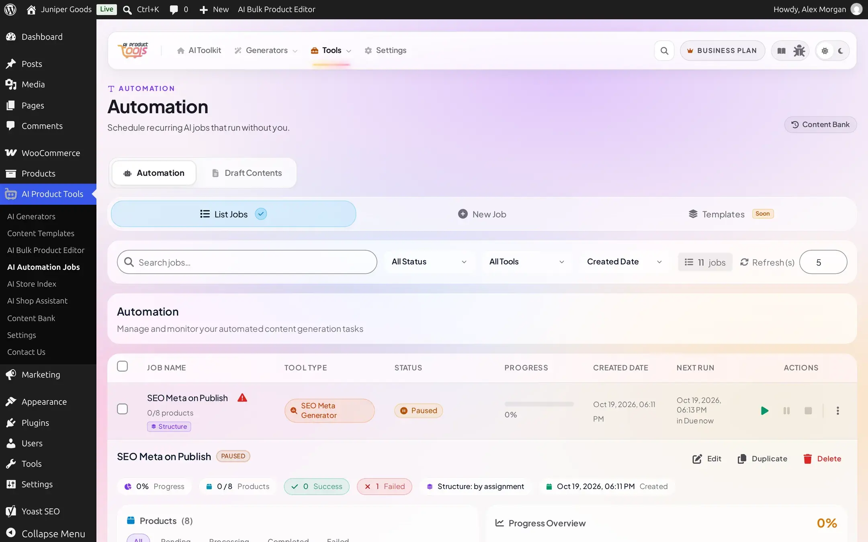
Task: Open the All Tools filter dropdown
Action: pyautogui.click(x=527, y=262)
